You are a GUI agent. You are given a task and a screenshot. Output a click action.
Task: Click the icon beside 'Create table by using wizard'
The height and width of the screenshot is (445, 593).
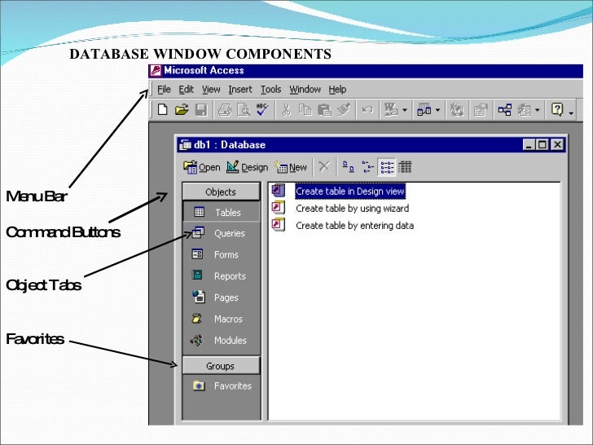click(279, 208)
